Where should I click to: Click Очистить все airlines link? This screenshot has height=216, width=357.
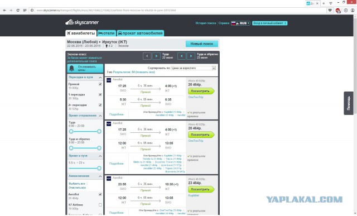point(78,188)
